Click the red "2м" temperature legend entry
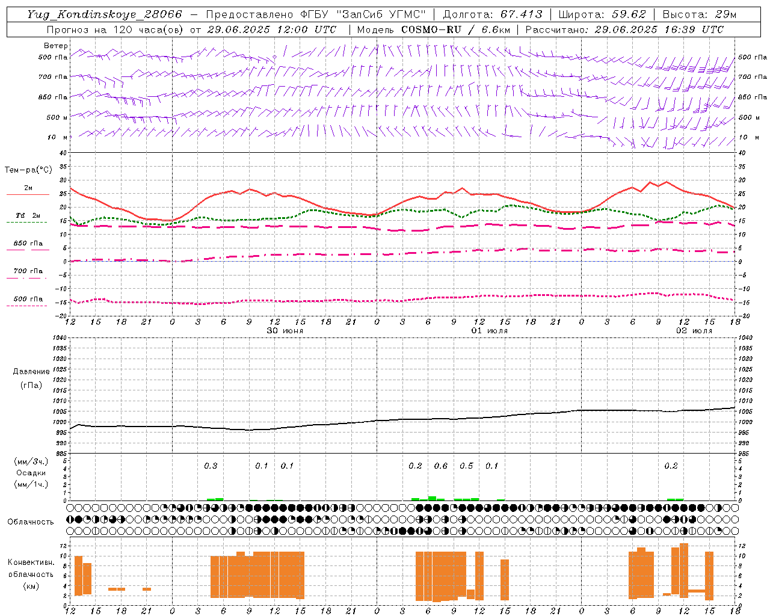 tap(28, 188)
